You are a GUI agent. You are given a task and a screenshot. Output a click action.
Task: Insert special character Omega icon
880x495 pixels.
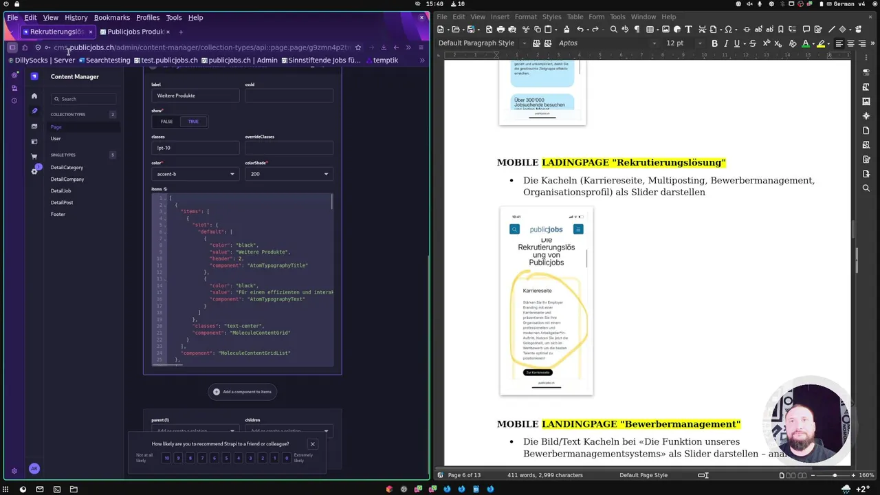coord(728,30)
